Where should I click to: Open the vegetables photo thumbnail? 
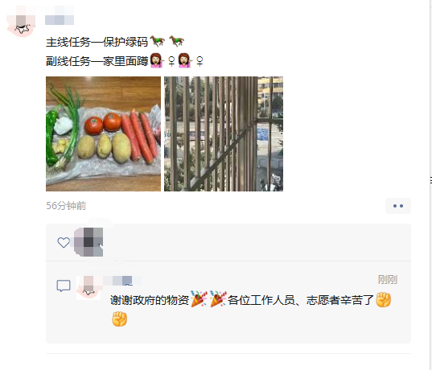pos(103,134)
